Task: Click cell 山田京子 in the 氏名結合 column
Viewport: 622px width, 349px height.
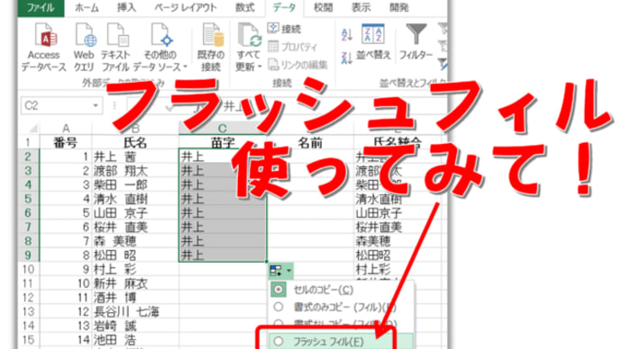Action: (398, 213)
